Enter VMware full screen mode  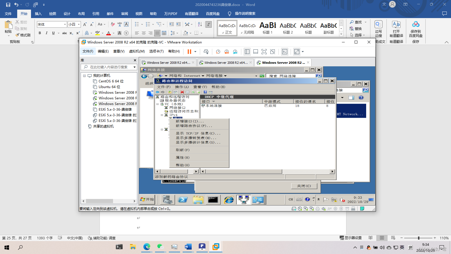pyautogui.click(x=264, y=52)
